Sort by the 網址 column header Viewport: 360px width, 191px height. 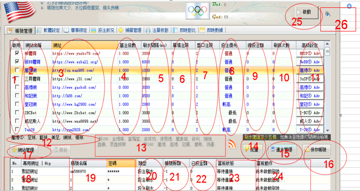click(85, 45)
